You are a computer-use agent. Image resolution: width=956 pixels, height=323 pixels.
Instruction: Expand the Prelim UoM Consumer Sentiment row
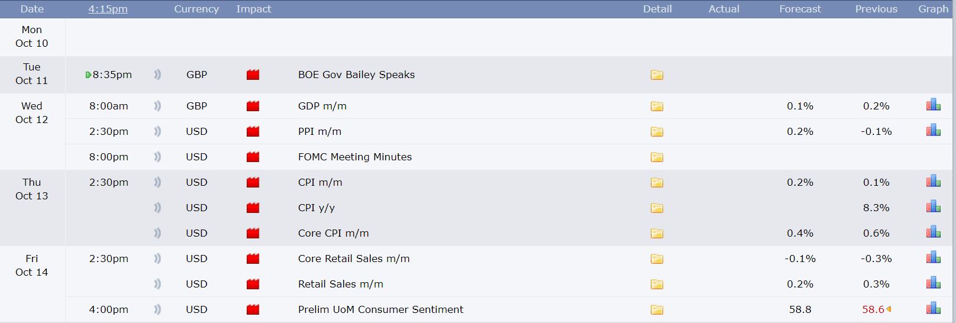click(380, 309)
